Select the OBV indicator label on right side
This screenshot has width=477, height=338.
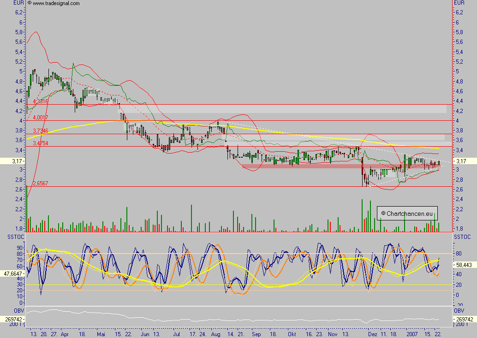[x=459, y=311]
